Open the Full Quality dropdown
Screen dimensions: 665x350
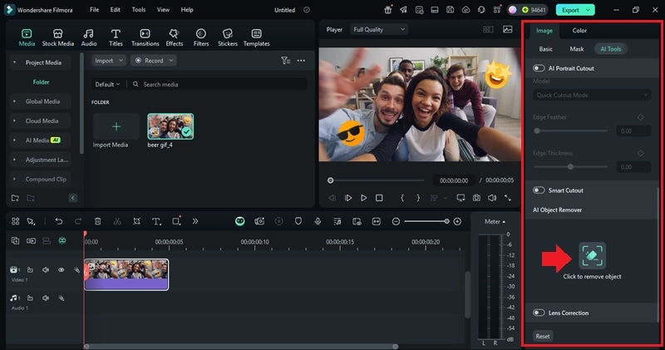(379, 29)
